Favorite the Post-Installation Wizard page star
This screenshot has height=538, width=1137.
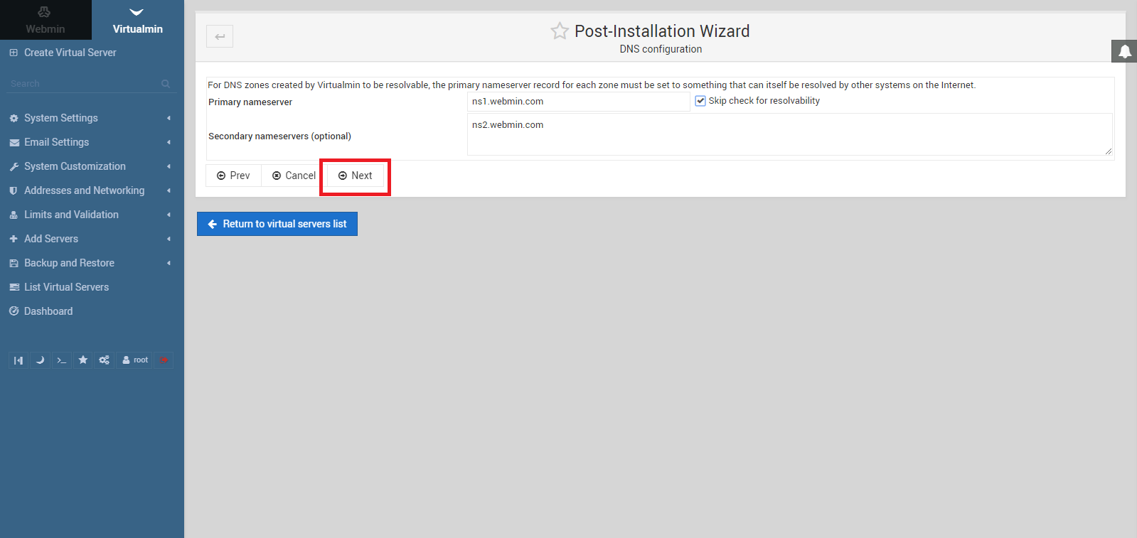560,31
